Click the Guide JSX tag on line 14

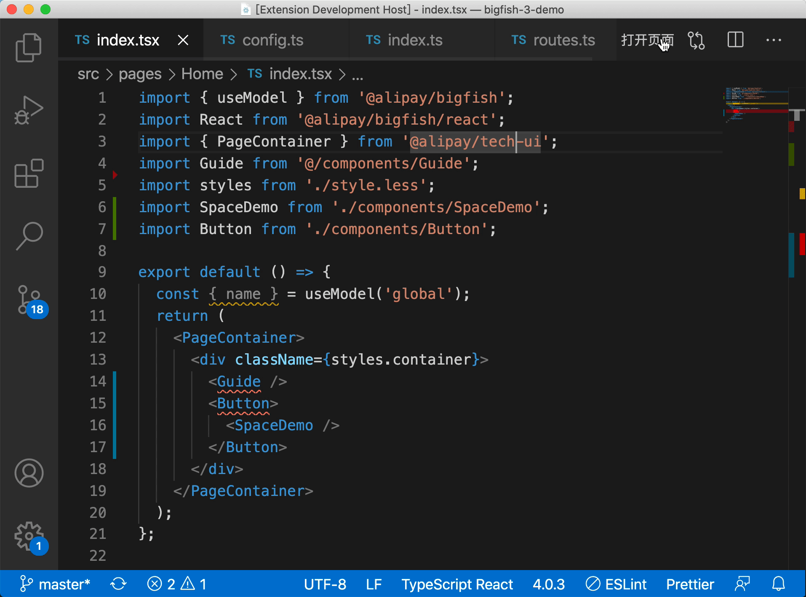tap(239, 381)
